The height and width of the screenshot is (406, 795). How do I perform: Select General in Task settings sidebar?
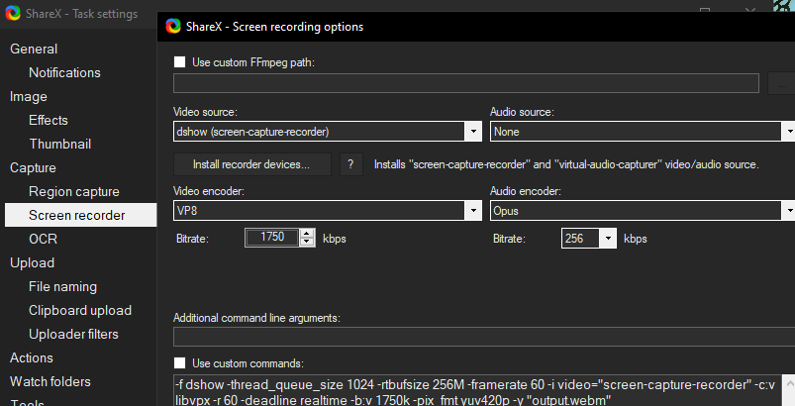coord(34,49)
